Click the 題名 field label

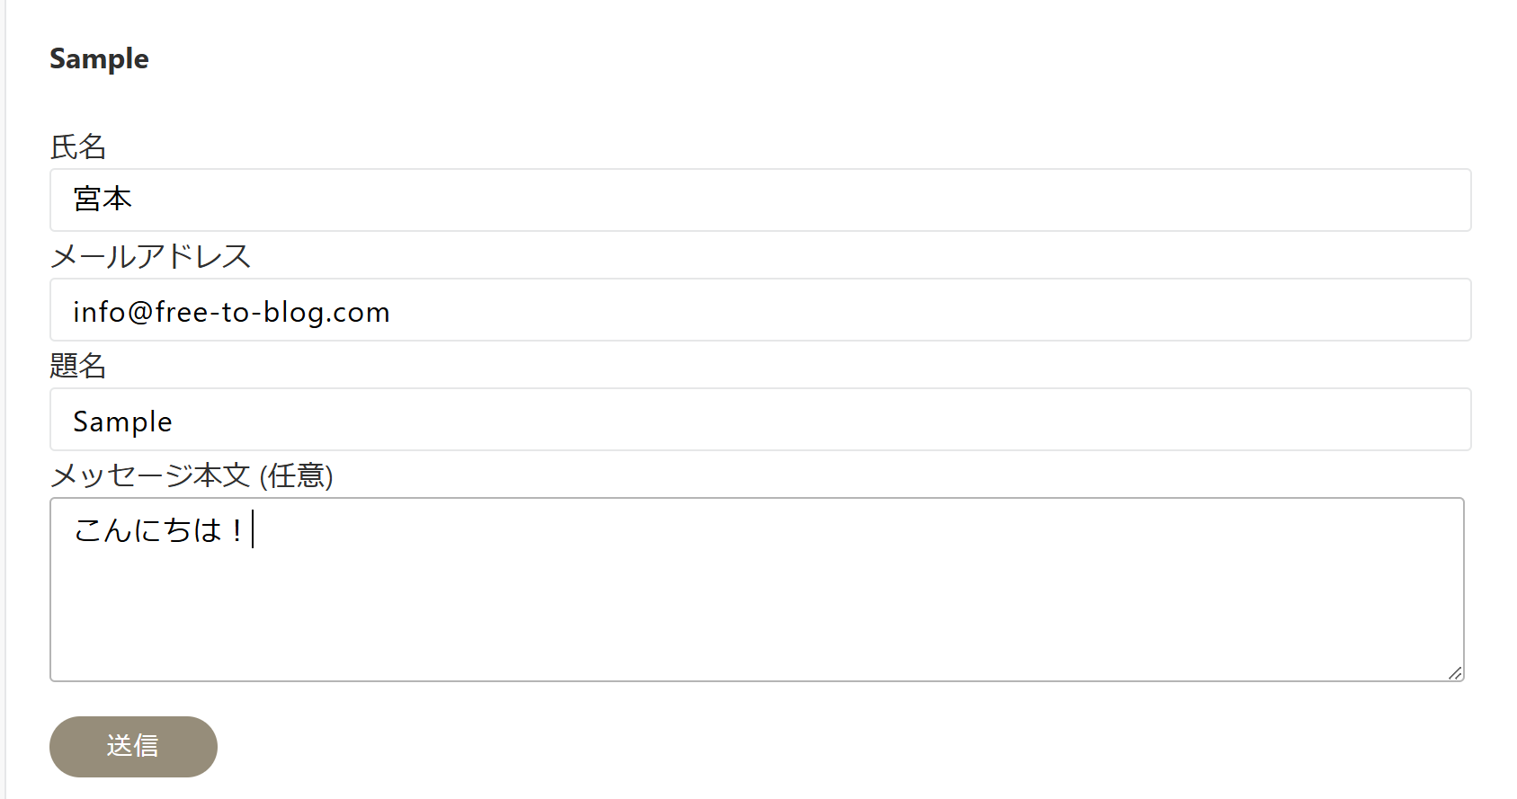click(x=78, y=366)
